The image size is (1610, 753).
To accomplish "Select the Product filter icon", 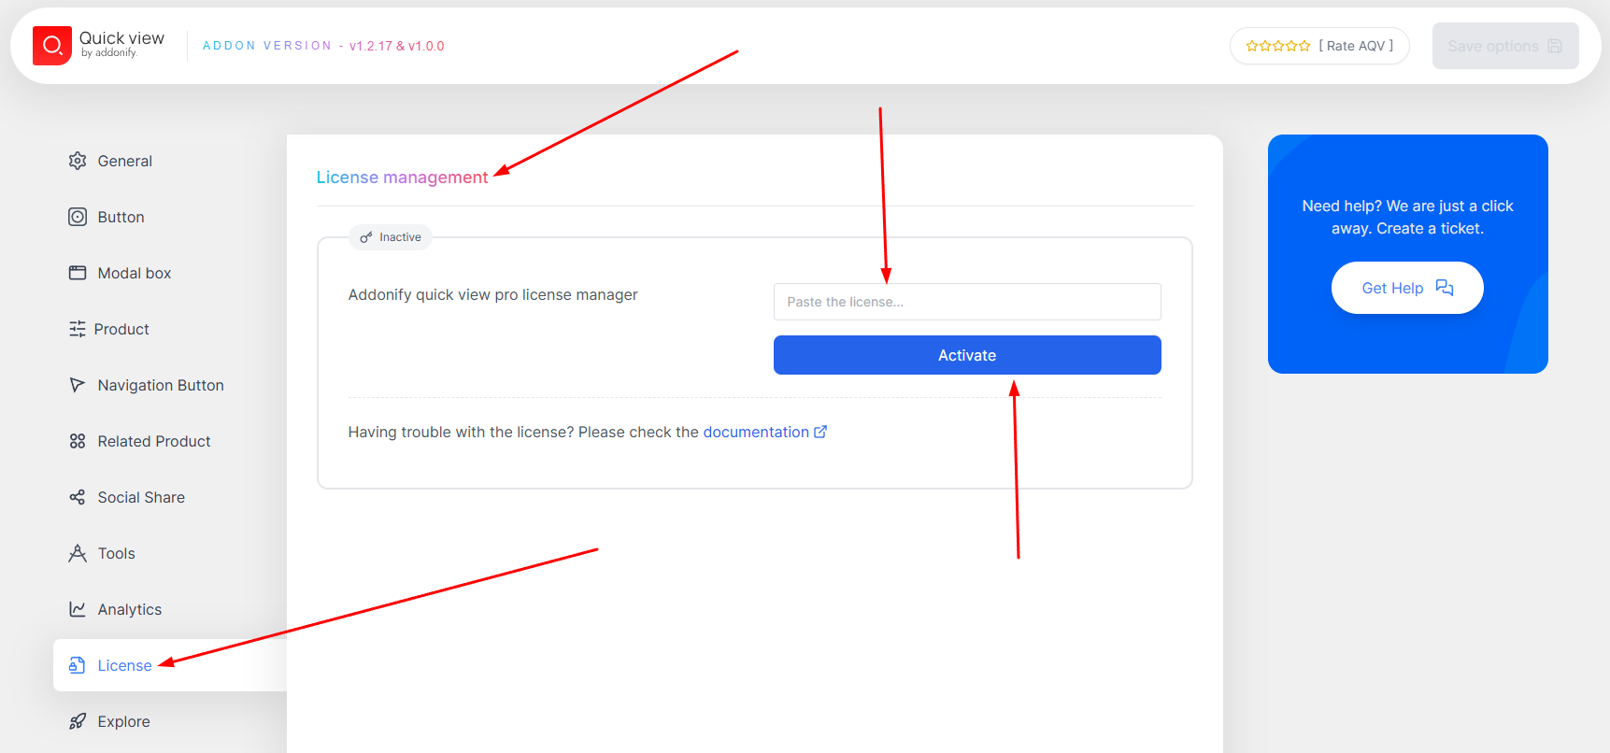I will point(78,329).
